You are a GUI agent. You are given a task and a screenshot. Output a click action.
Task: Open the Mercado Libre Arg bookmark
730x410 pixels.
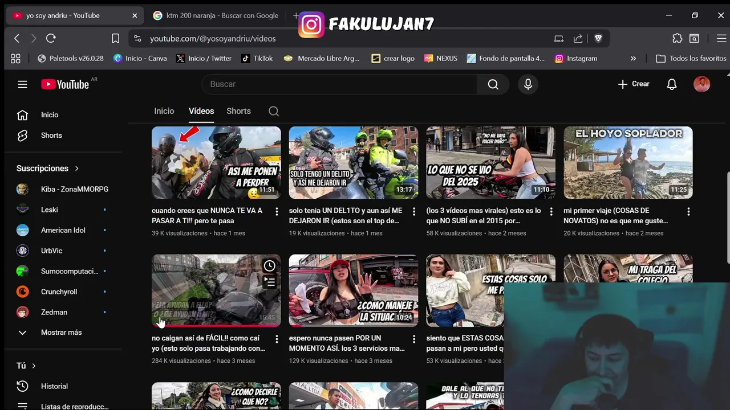click(x=322, y=58)
